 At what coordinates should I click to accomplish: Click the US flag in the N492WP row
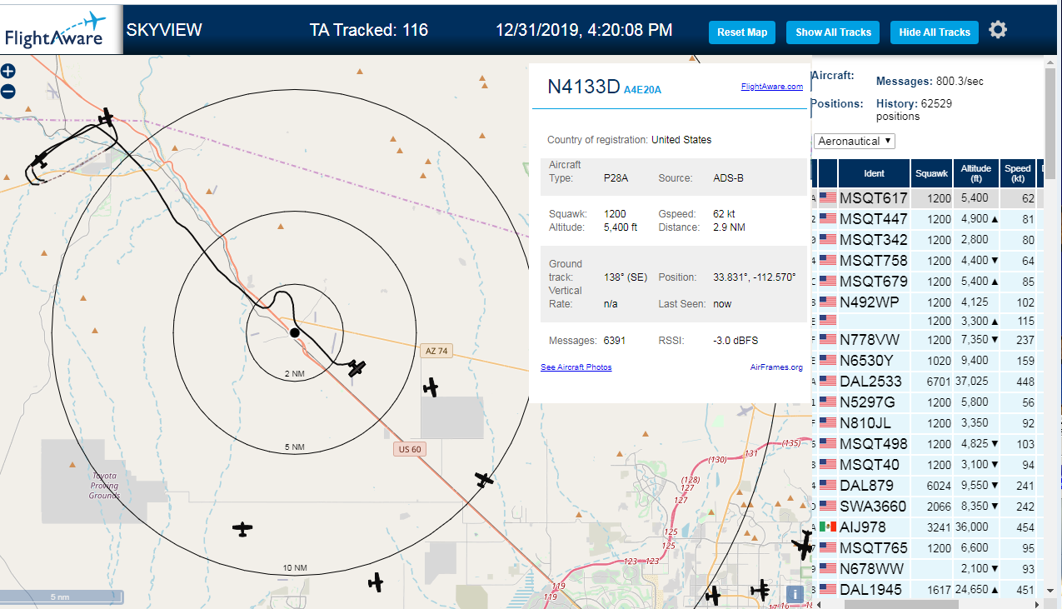828,302
